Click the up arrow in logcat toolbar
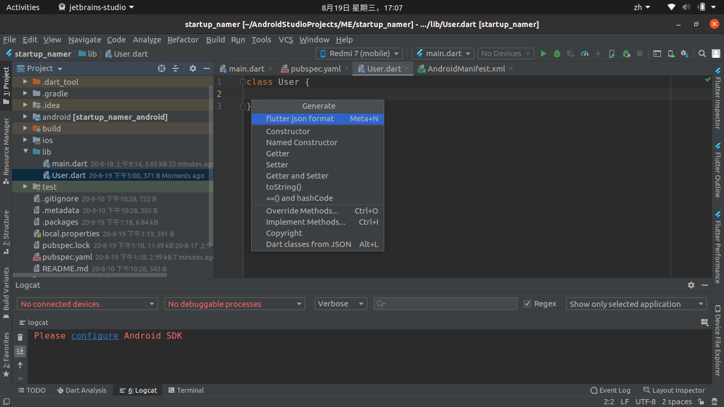 click(20, 365)
